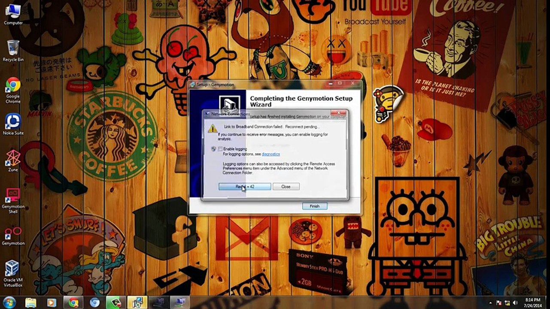Screen dimensions: 550x309
Task: Open the clock showing 8:14 PM
Action: (533, 303)
